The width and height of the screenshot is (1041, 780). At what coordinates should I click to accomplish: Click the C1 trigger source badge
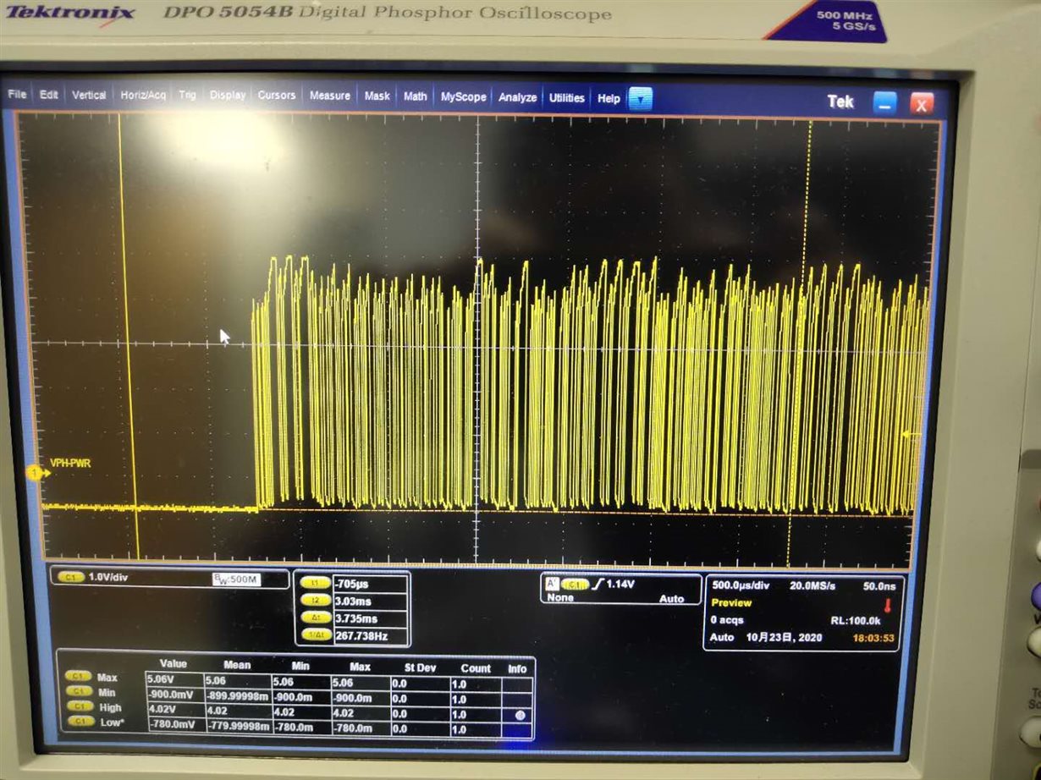coord(576,585)
